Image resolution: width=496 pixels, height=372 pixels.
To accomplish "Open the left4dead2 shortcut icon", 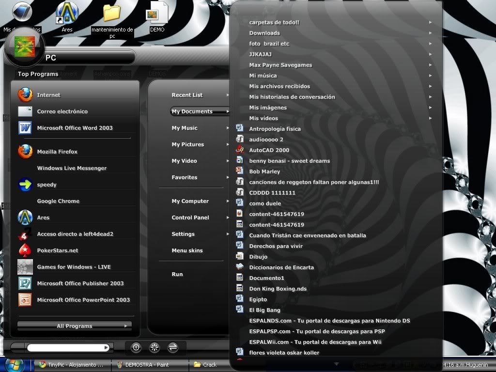I will pos(25,234).
